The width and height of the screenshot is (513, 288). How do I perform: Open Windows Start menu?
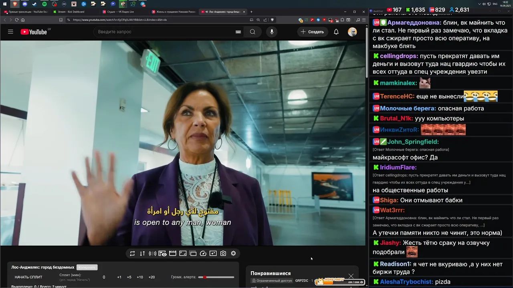pos(5,4)
